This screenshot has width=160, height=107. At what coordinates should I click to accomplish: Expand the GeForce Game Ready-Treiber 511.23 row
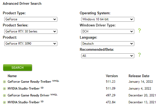pos(4,82)
